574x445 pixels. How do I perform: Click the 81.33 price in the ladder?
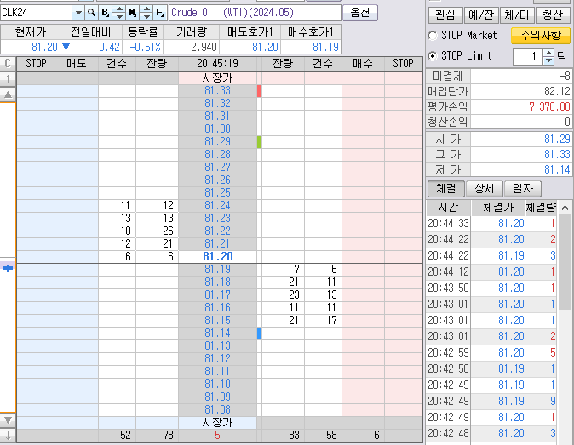pyautogui.click(x=217, y=91)
